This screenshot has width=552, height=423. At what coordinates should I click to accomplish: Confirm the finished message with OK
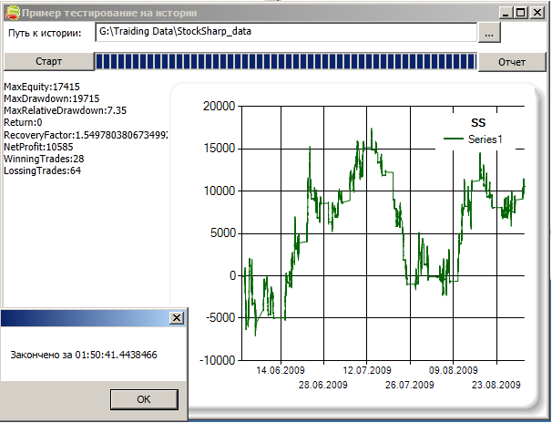[x=143, y=399]
